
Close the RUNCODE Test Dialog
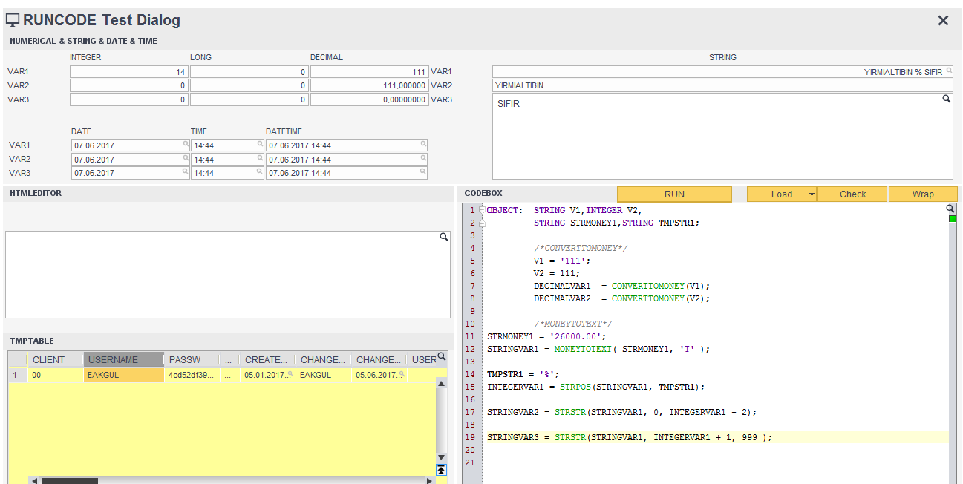pos(943,21)
